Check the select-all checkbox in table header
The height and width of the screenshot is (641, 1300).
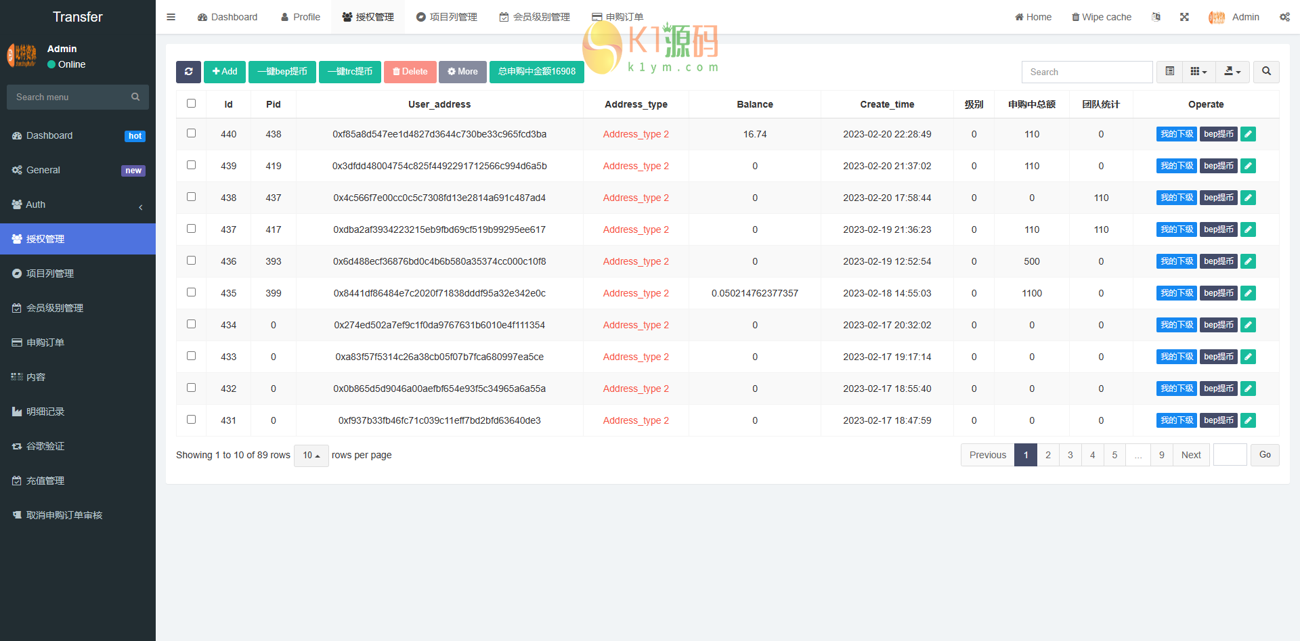(x=191, y=104)
